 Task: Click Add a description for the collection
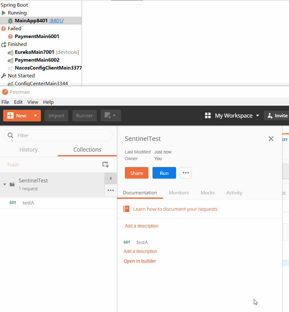pyautogui.click(x=142, y=226)
